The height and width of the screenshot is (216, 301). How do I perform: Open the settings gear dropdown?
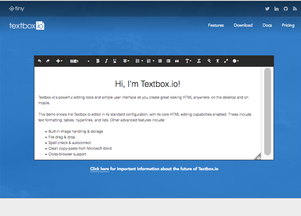pyautogui.click(x=235, y=61)
